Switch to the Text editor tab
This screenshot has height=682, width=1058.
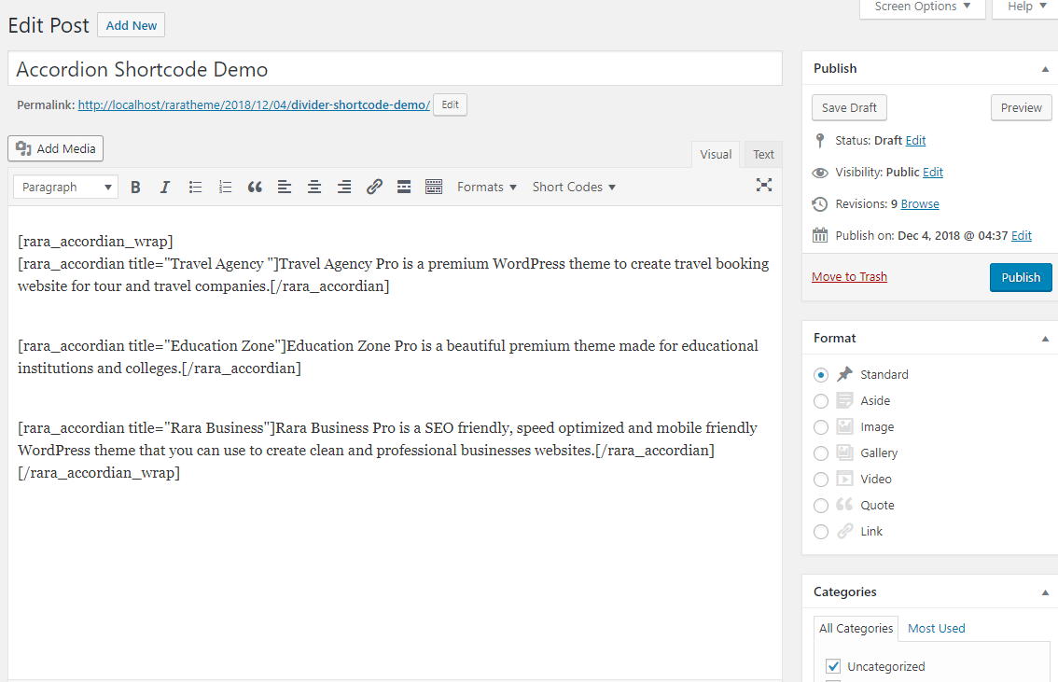click(763, 155)
